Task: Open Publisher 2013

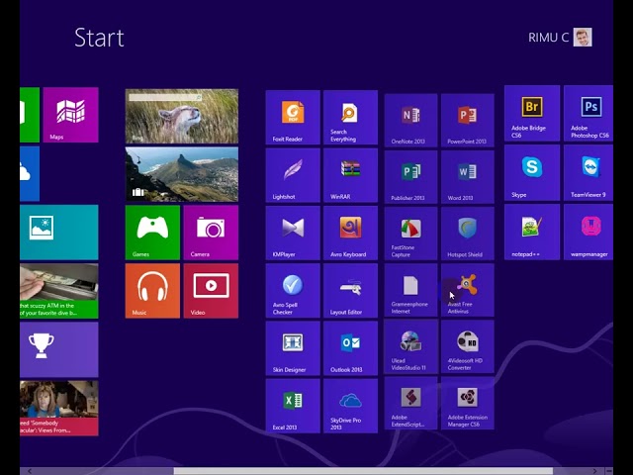Action: pyautogui.click(x=411, y=177)
